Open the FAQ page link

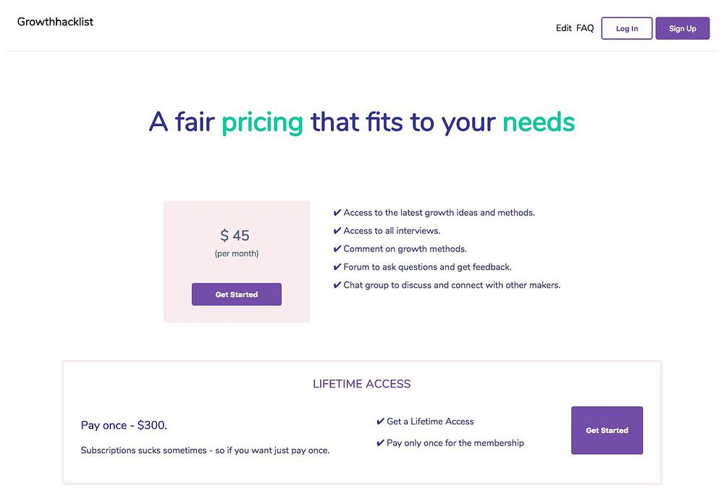click(x=585, y=28)
